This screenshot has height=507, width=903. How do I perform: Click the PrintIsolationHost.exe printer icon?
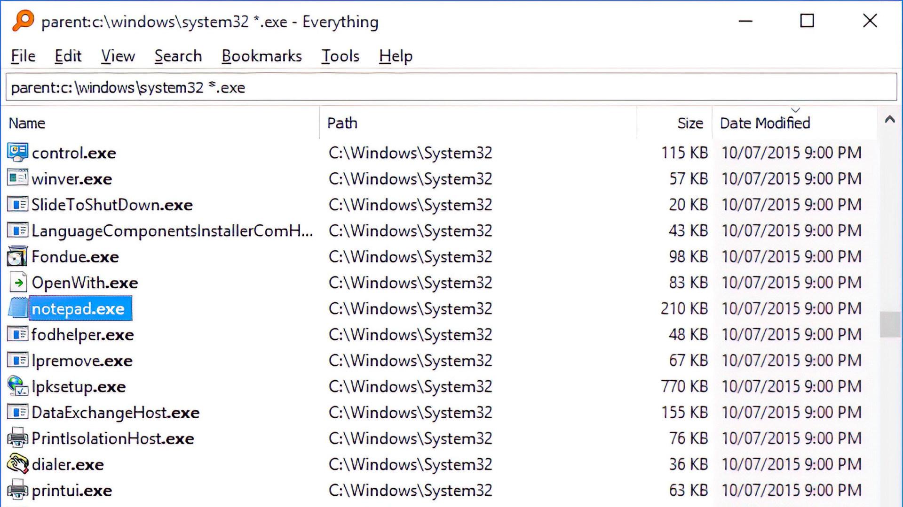pos(18,438)
